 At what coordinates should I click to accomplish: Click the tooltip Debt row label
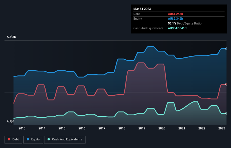(136, 14)
